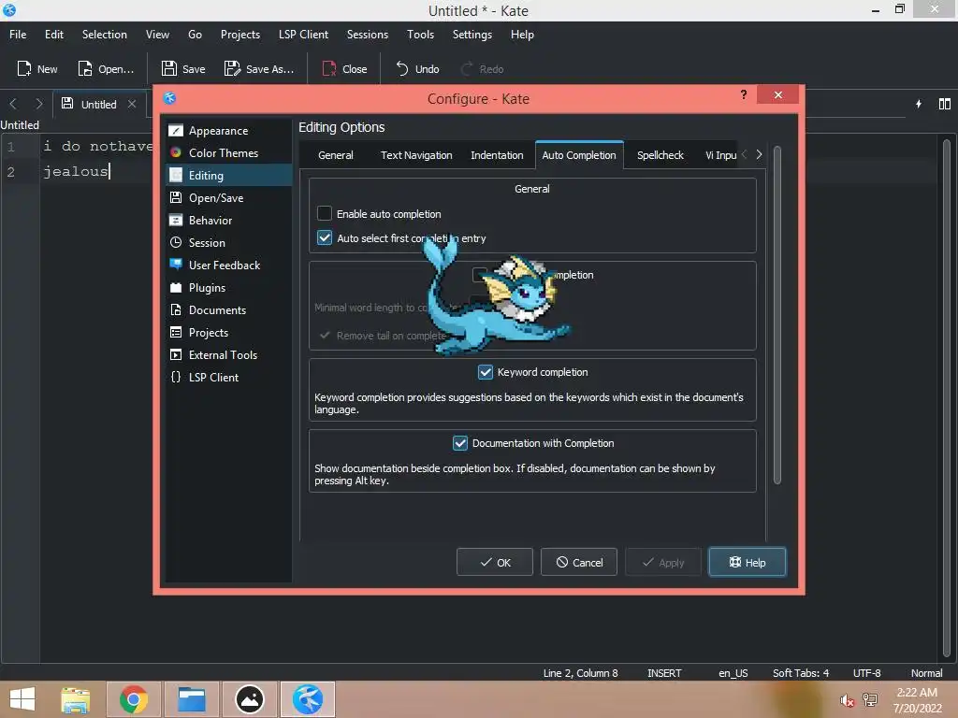Viewport: 958px width, 718px height.
Task: Click UTF-8 encoding in status bar
Action: click(x=866, y=673)
